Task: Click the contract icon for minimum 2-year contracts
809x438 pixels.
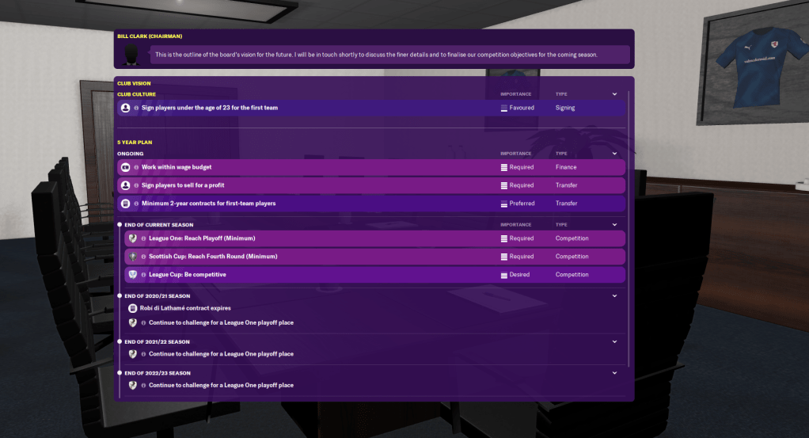Action: pos(125,204)
